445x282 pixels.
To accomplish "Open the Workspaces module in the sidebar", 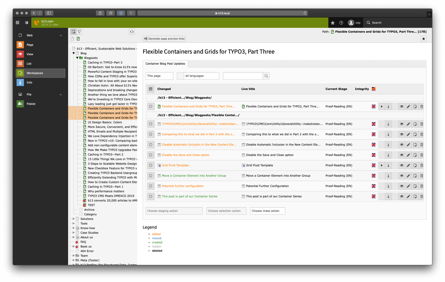I will (x=35, y=73).
